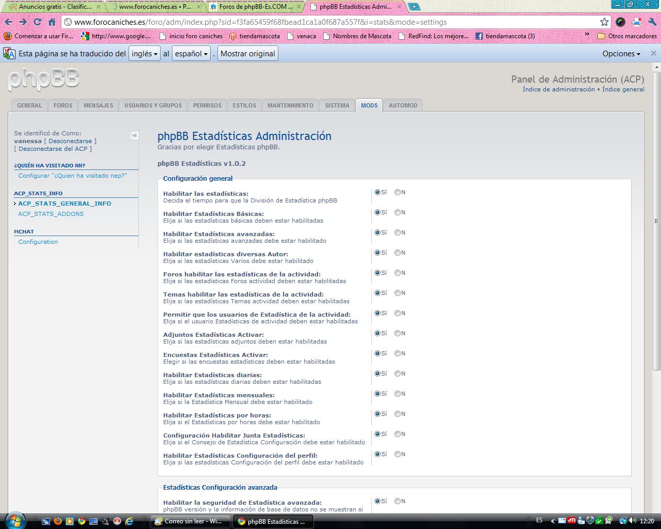
Task: Open the browser home page icon
Action: pos(52,22)
